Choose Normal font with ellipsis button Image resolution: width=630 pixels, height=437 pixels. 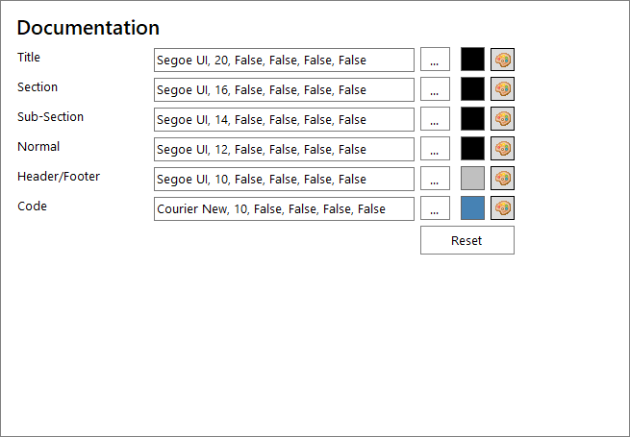435,149
